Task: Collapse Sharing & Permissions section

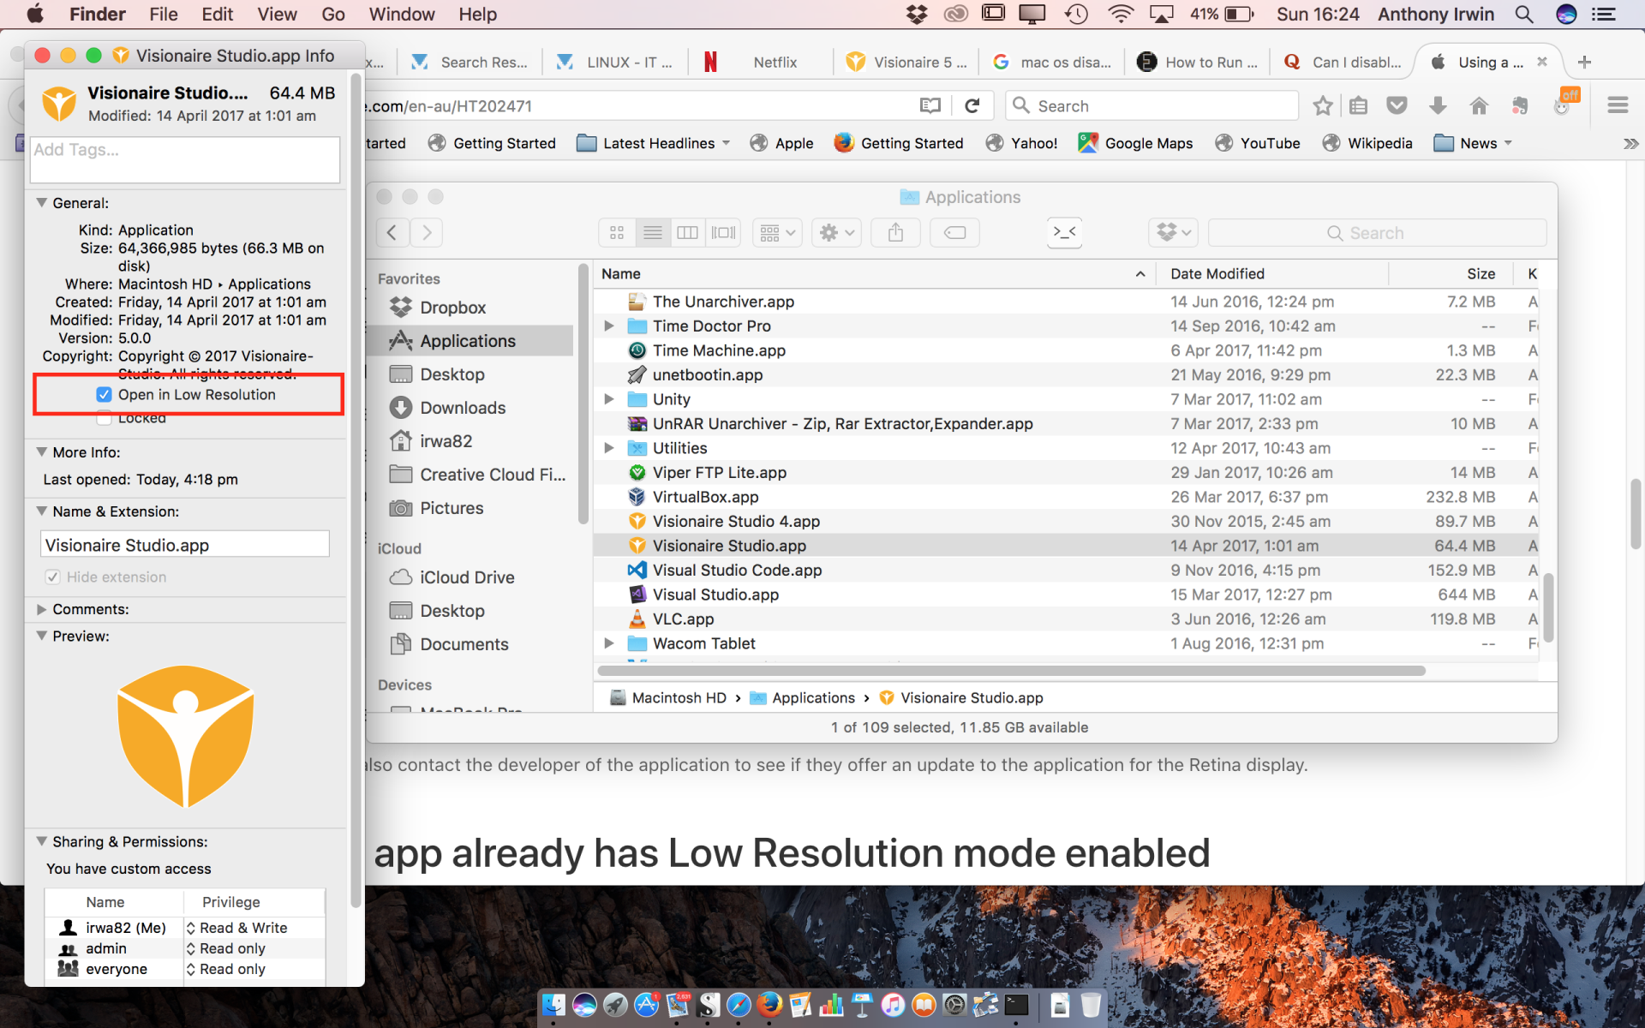Action: coord(41,842)
